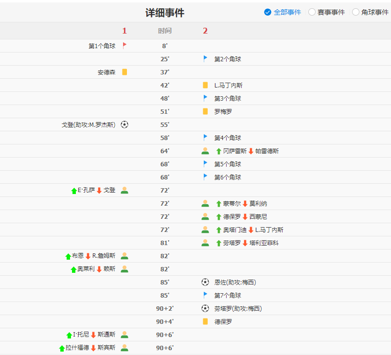Image resolution: width=391 pixels, height=355 pixels.
Task: Click player name 布恩
Action: tap(78, 256)
